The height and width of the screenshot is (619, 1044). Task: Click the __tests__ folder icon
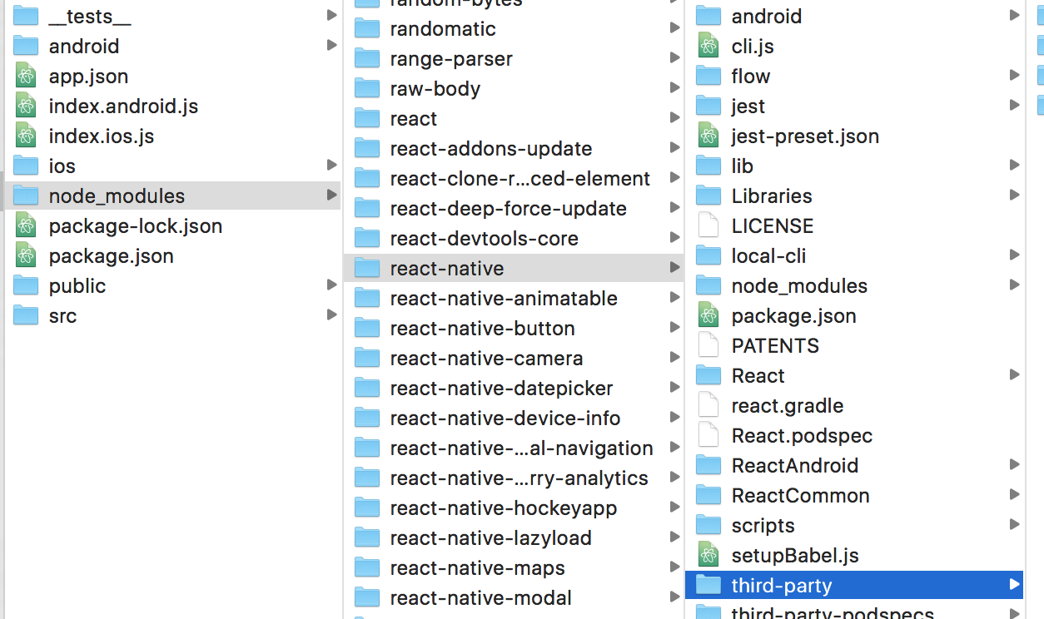point(26,16)
